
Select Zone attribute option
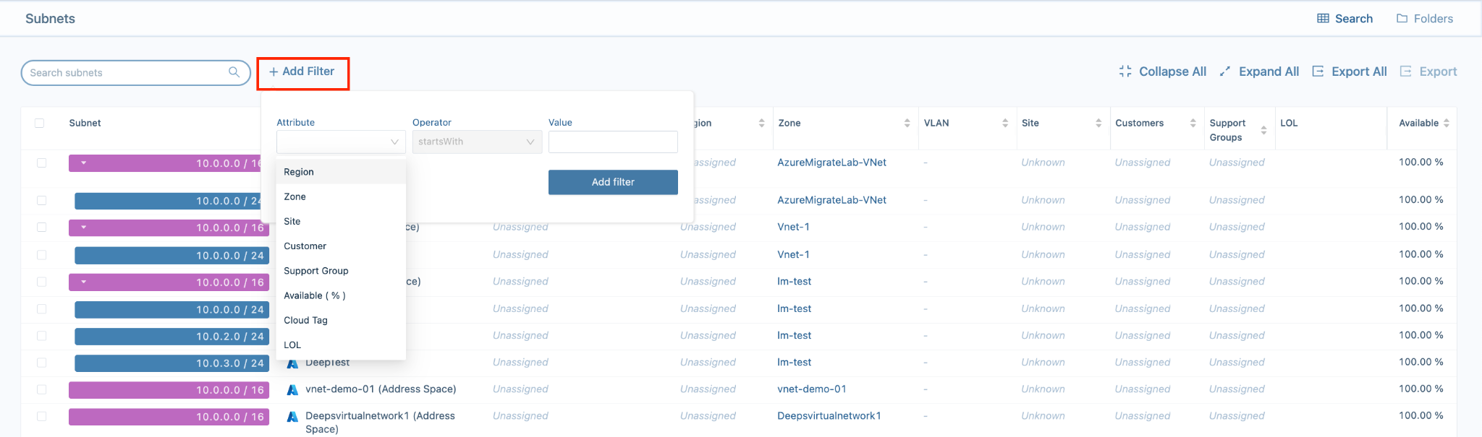coord(341,196)
